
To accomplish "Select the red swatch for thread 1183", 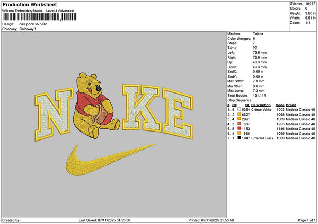I will tap(239, 128).
